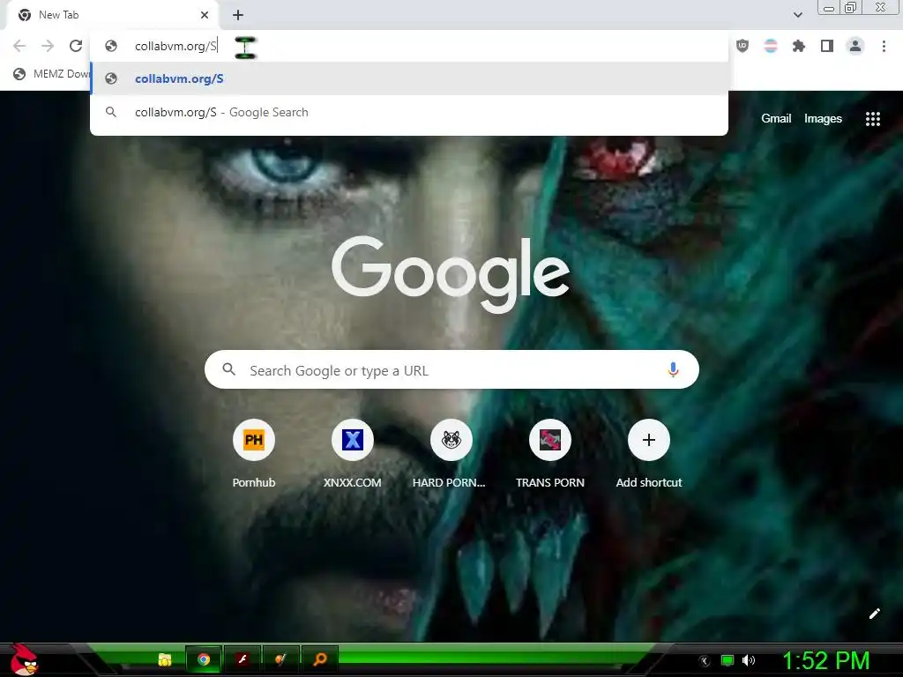Select the New Tab tab
This screenshot has height=677, width=903.
pyautogui.click(x=113, y=15)
